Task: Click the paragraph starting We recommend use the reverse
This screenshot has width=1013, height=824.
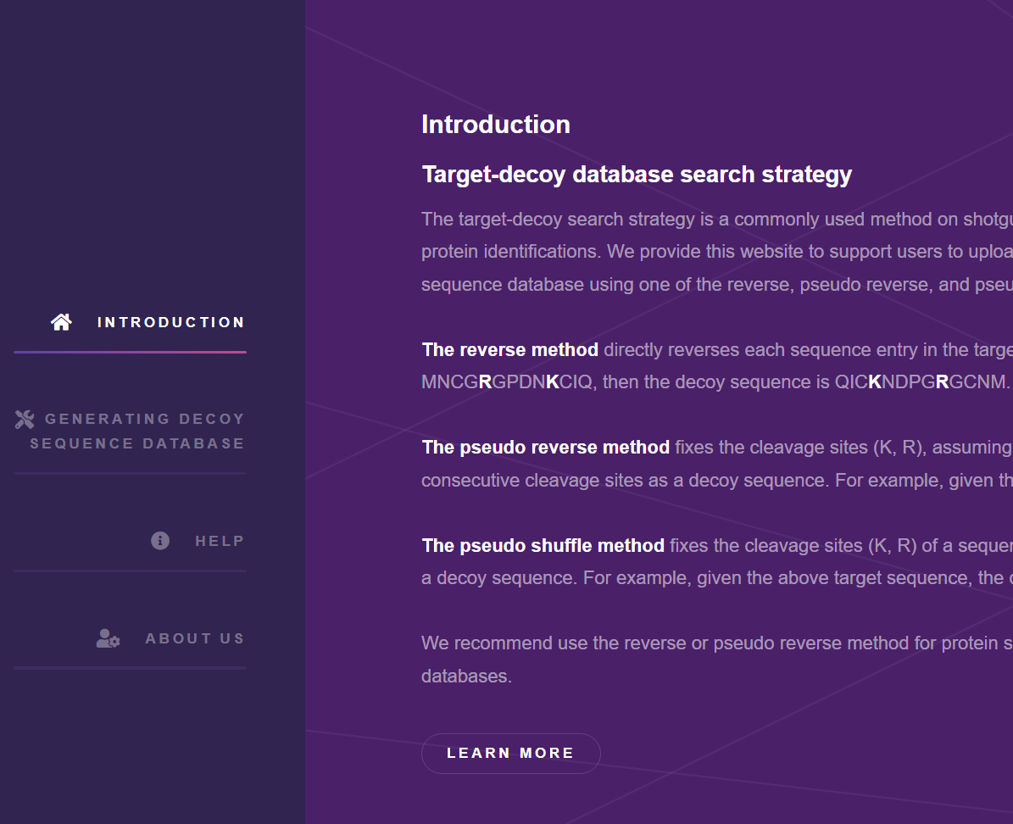Action: coord(717,660)
